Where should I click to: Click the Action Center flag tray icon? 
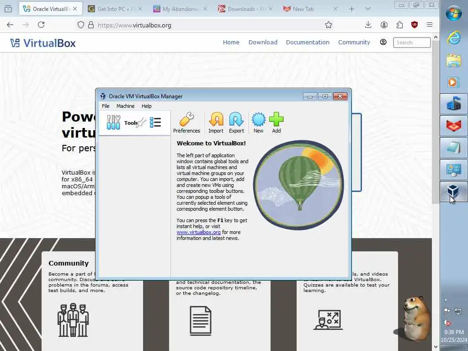coord(447,311)
